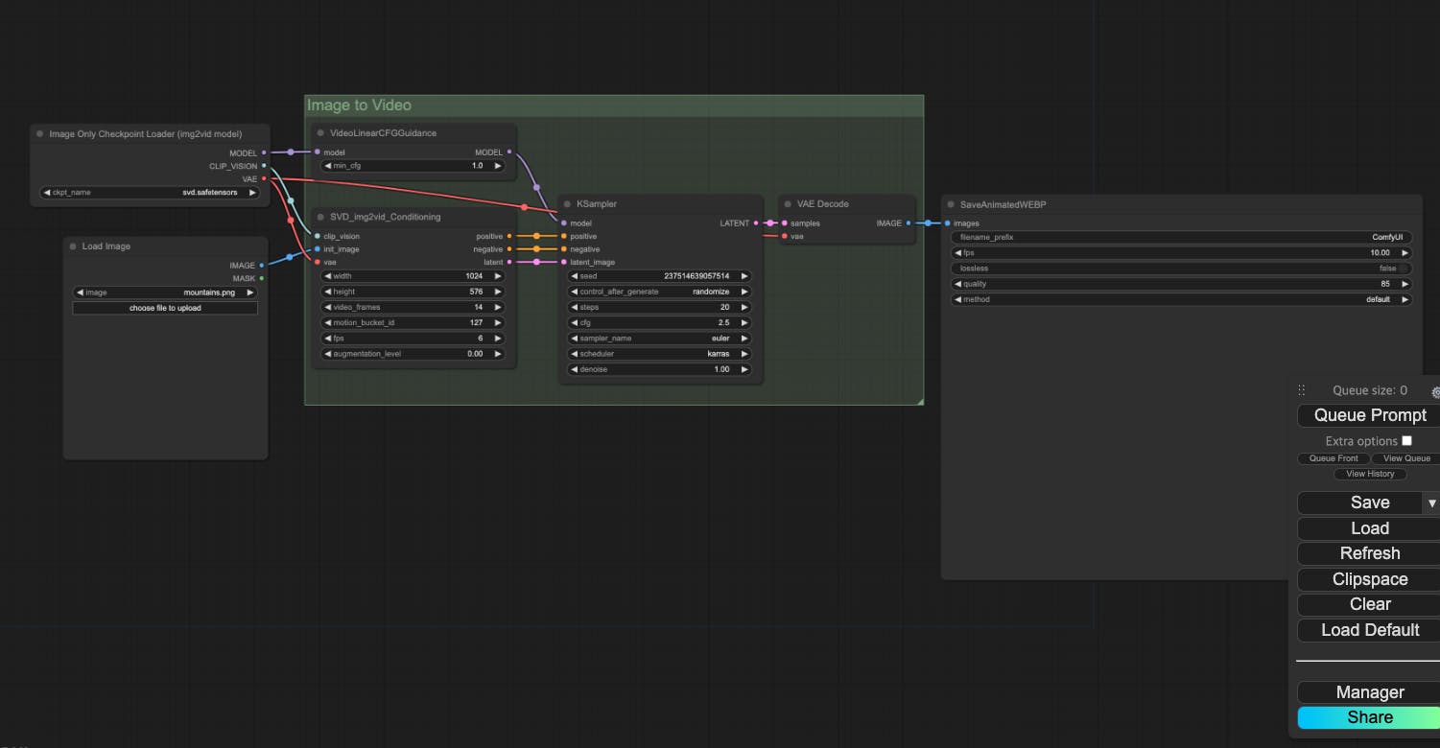Collapse the SaveAnimatedWEBP node dot
This screenshot has width=1440, height=748.
coord(950,205)
